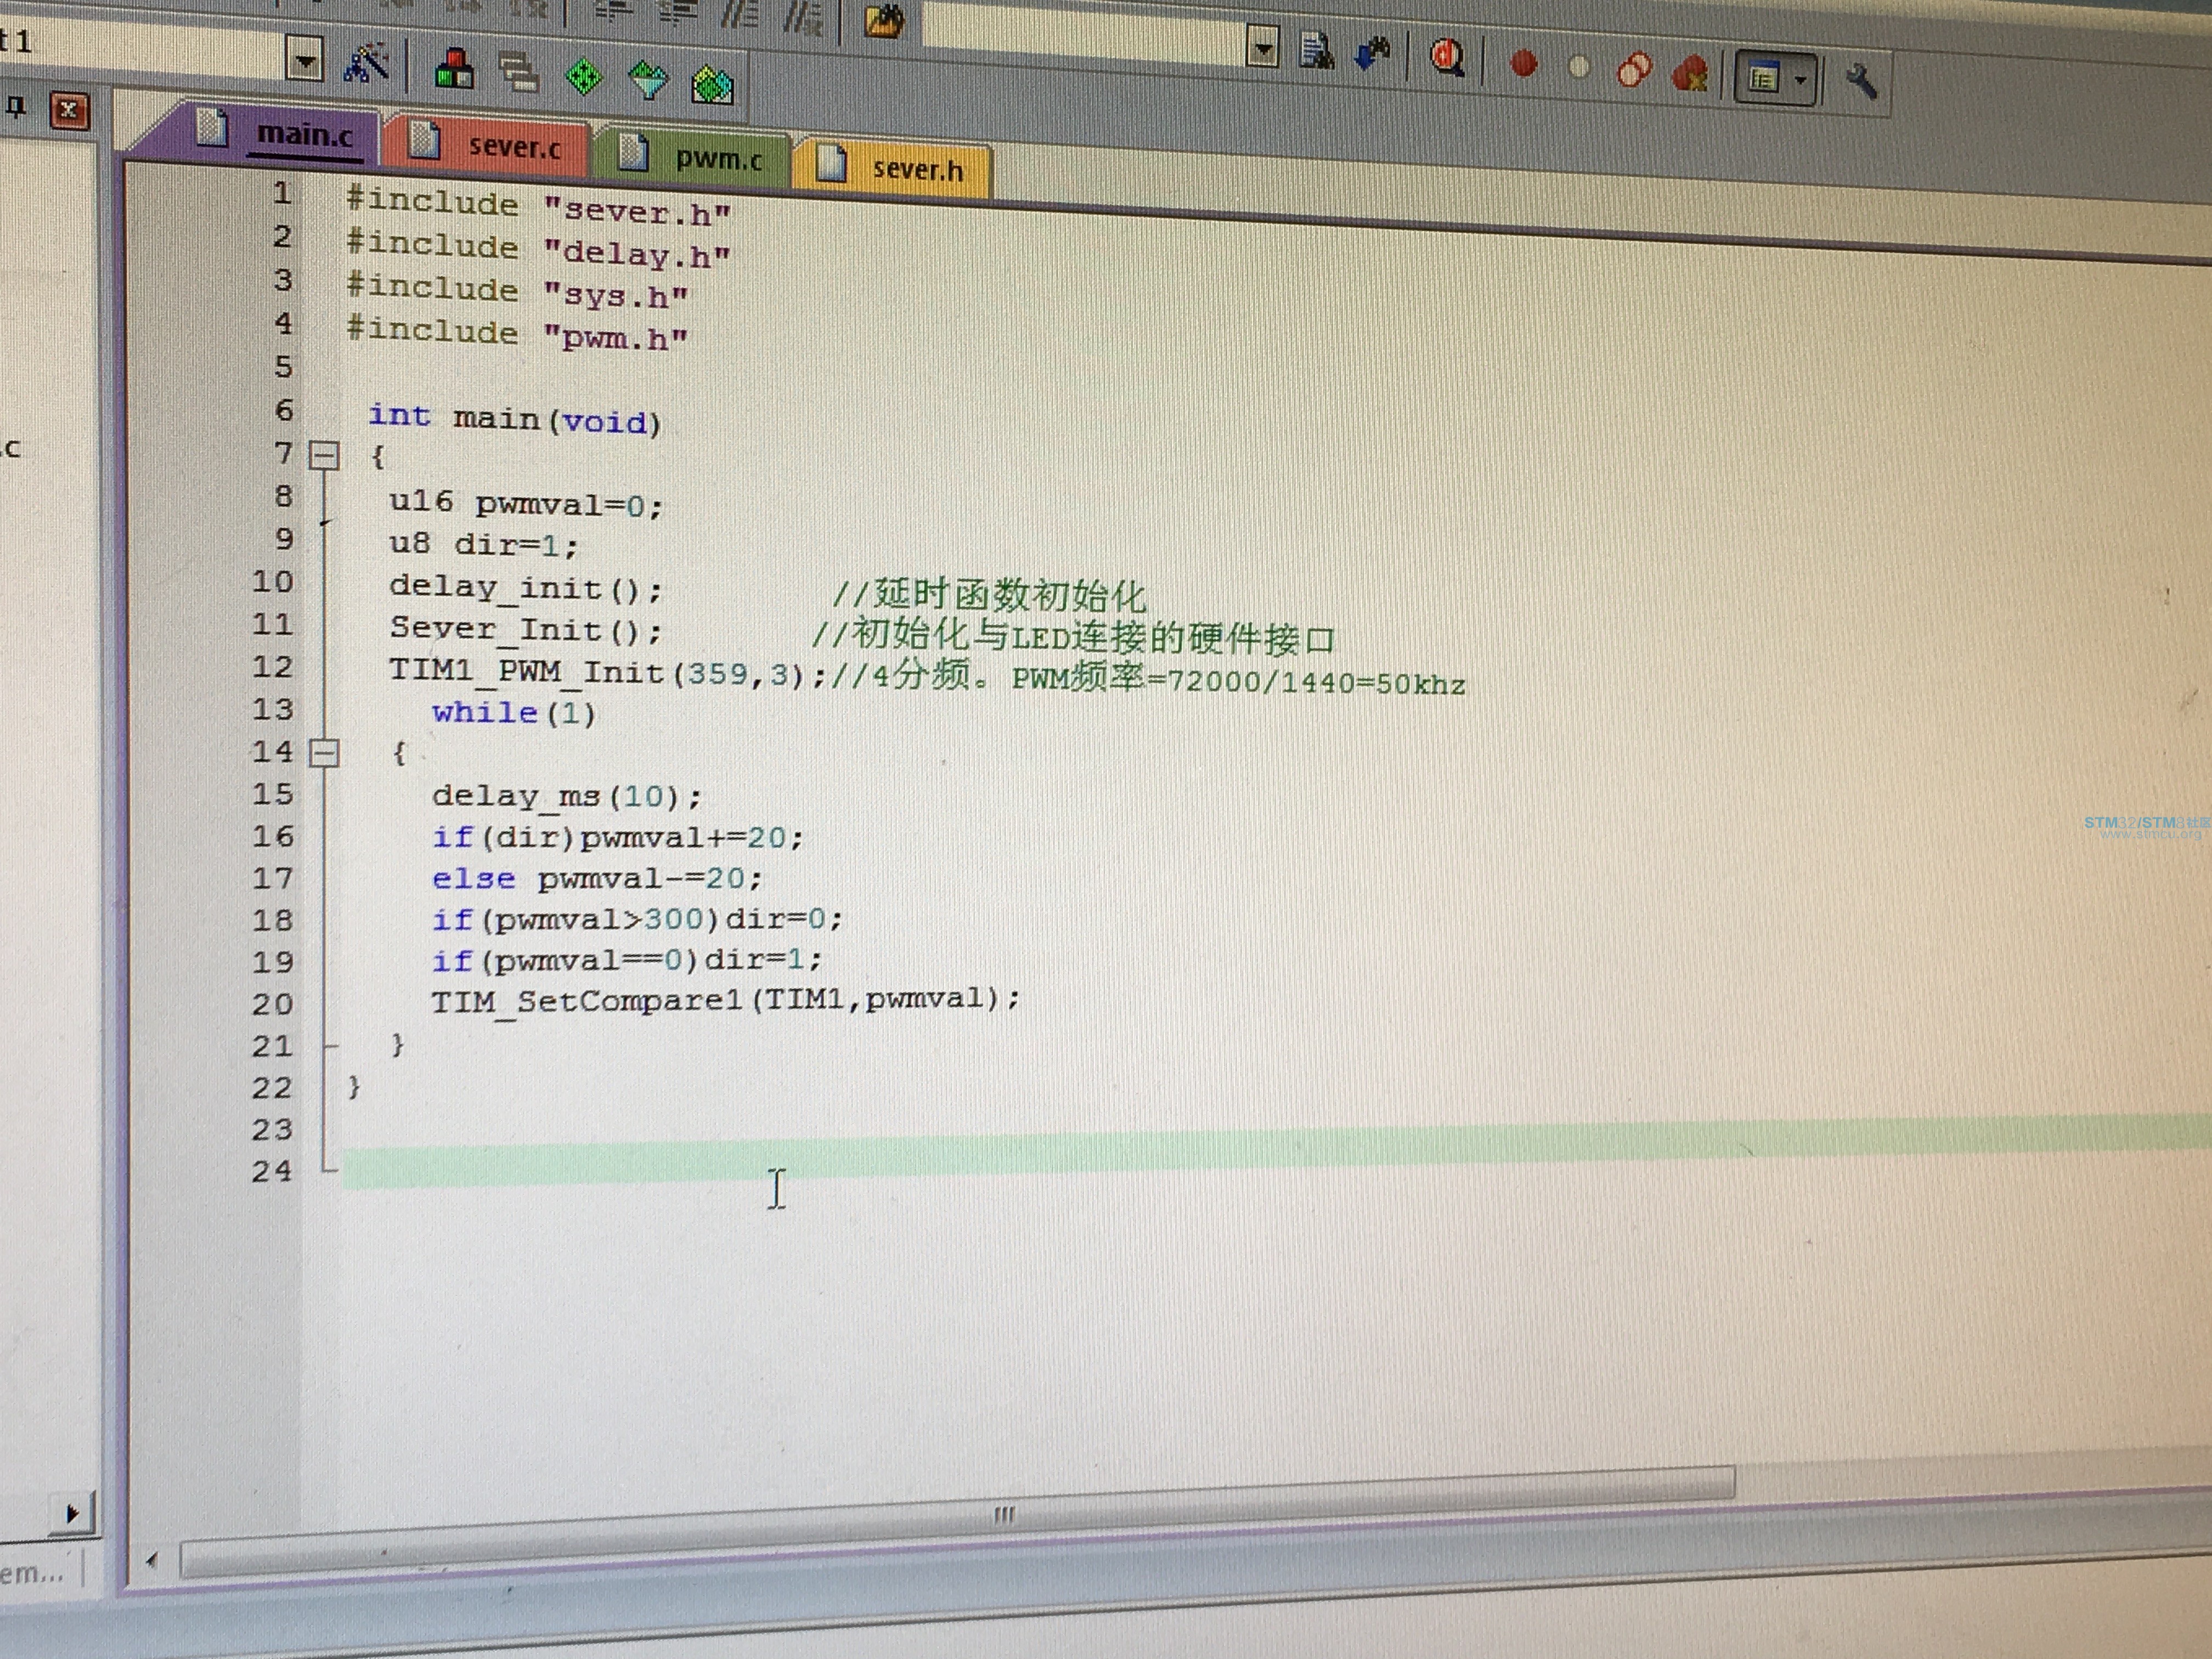Viewport: 2212px width, 1659px height.
Task: Click the editor scroll-left arrow
Action: (152, 1559)
